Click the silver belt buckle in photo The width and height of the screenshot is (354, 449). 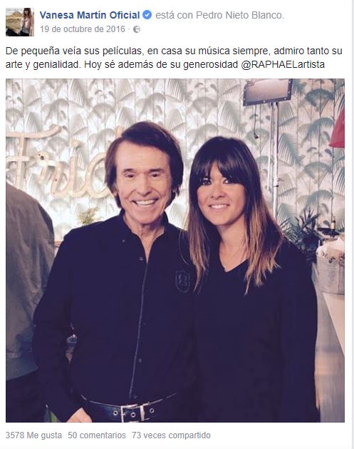[132, 413]
